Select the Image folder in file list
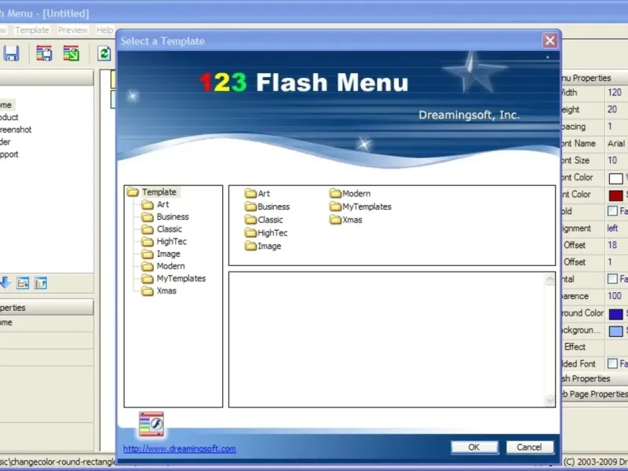628x471 pixels. point(263,246)
